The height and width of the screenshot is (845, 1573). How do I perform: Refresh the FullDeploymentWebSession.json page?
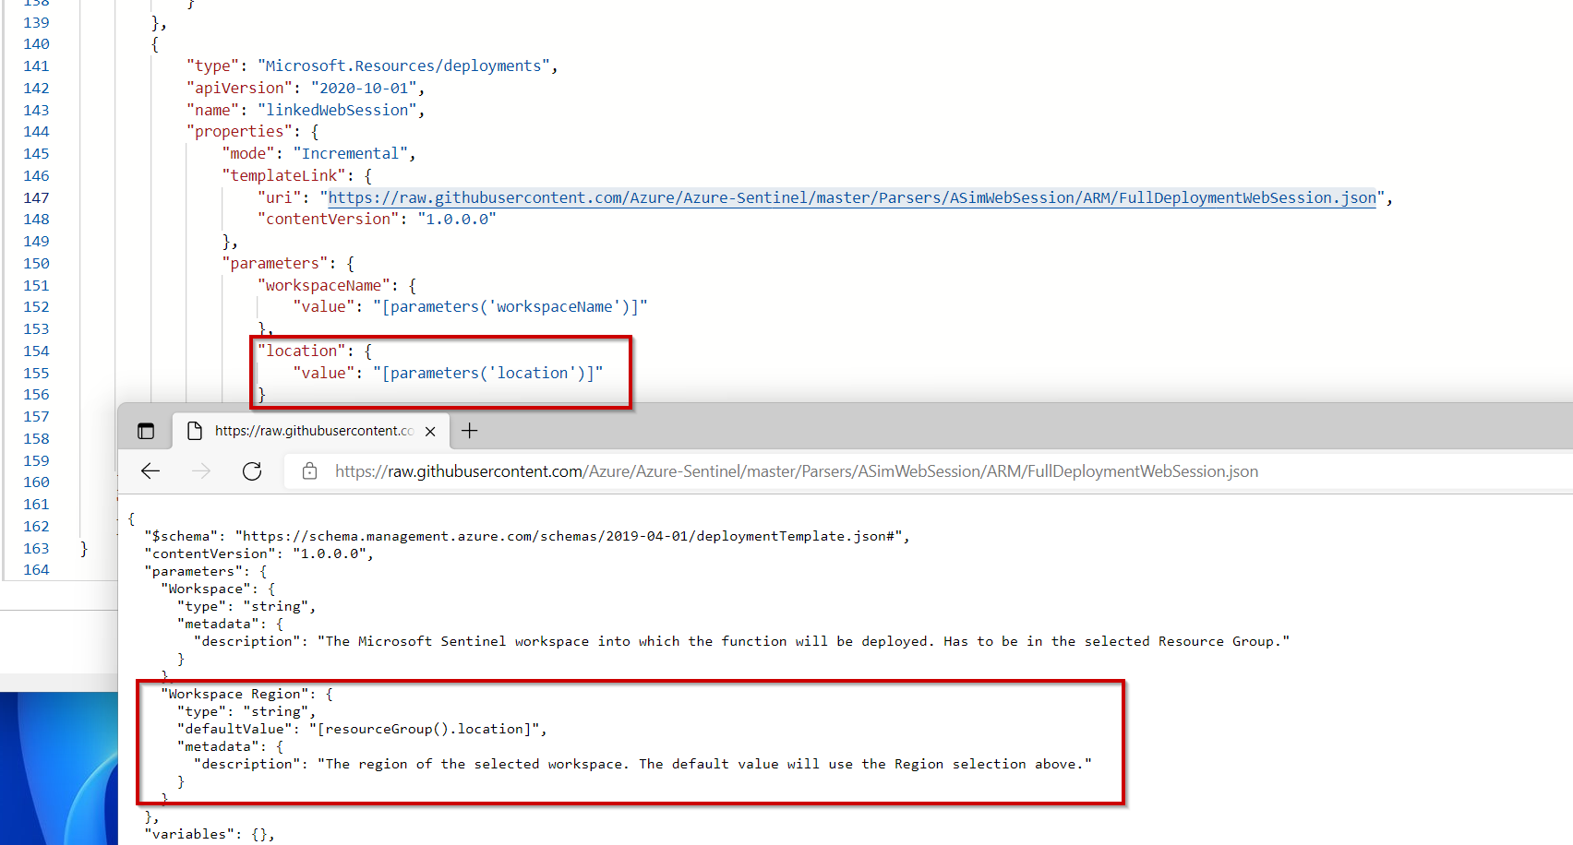pyautogui.click(x=252, y=471)
